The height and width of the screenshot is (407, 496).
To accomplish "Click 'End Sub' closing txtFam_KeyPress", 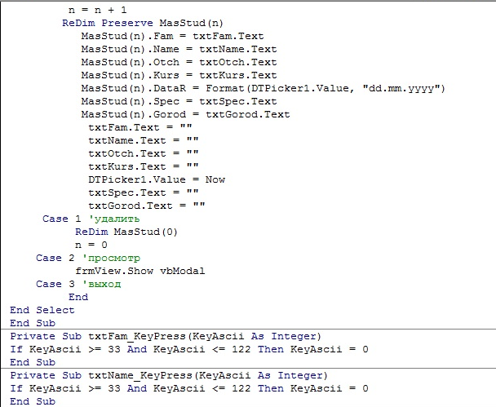I will [33, 362].
